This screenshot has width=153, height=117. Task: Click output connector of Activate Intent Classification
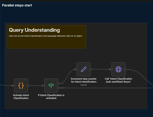(28, 86)
